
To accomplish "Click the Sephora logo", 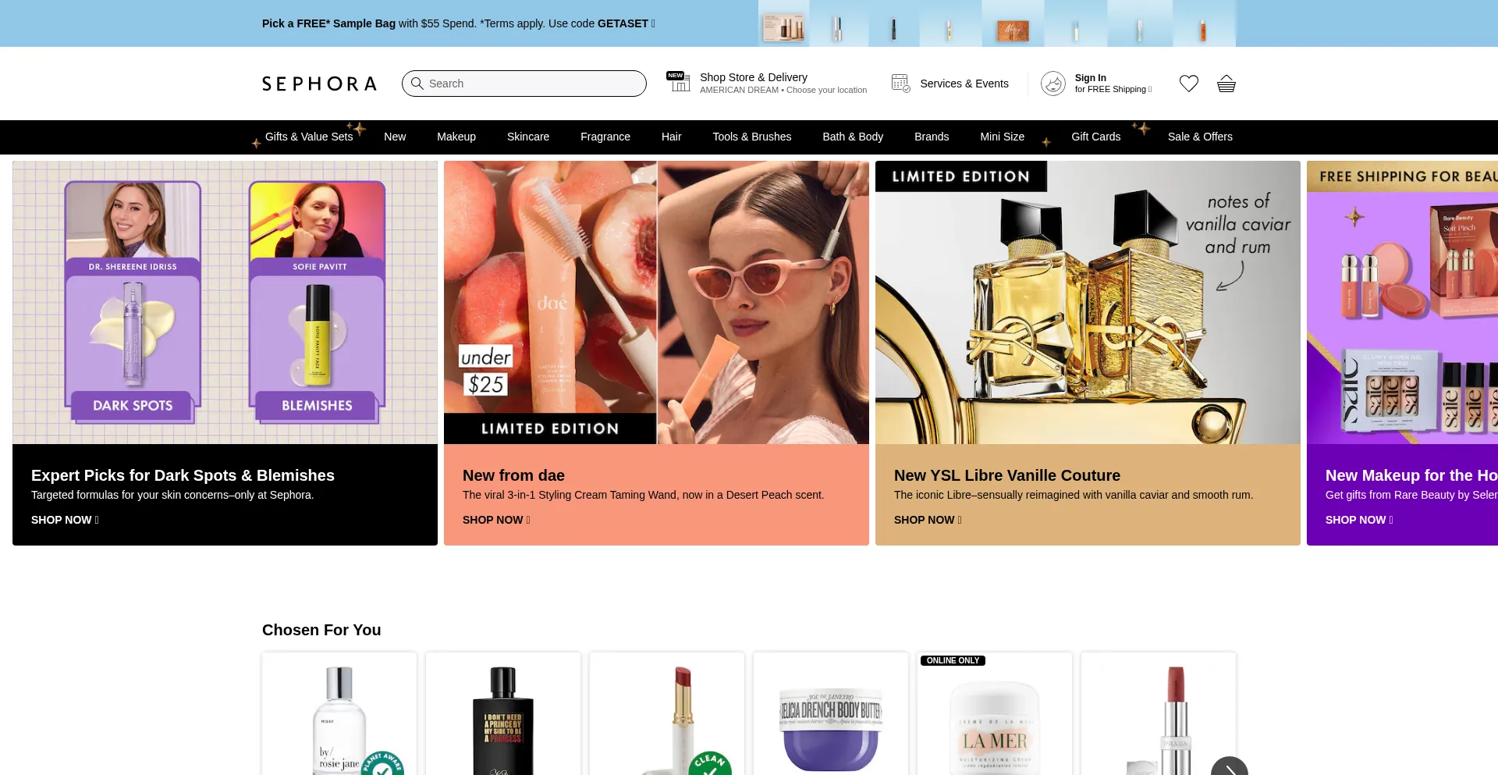I will (x=319, y=84).
